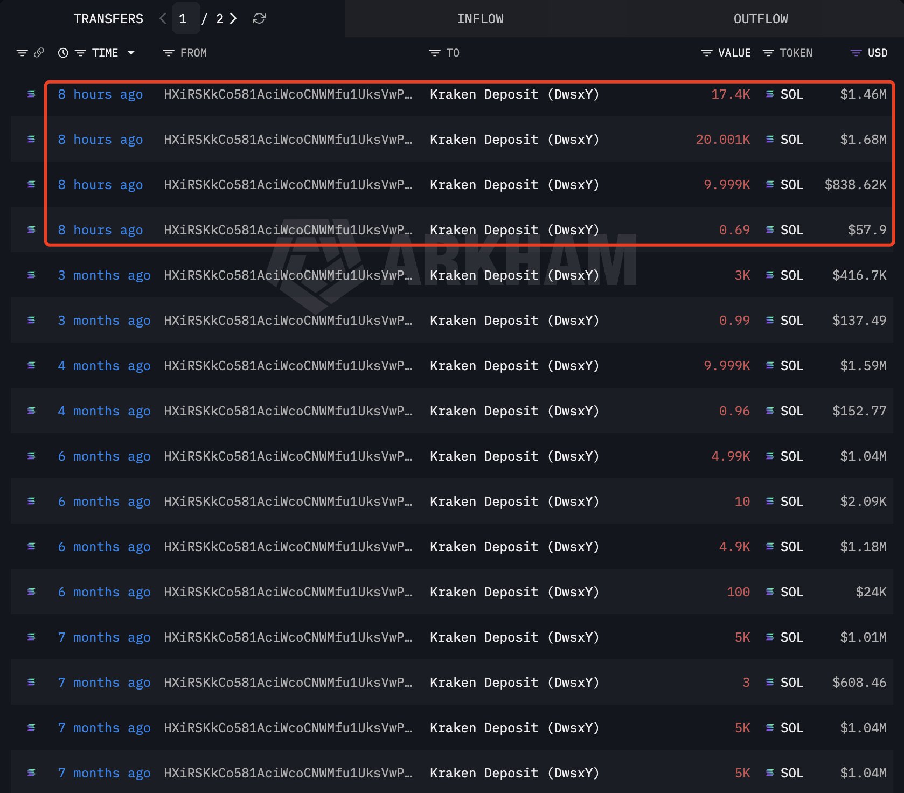This screenshot has width=904, height=793.
Task: Switch to the INFLOW tab
Action: click(480, 19)
